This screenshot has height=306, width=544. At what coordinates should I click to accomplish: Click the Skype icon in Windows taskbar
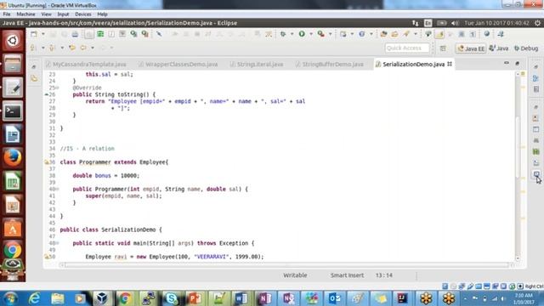click(172, 298)
